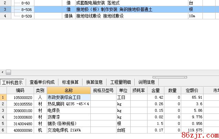The image size is (219, 139).
Task: Select the 换算信息 tab
Action: point(94,82)
